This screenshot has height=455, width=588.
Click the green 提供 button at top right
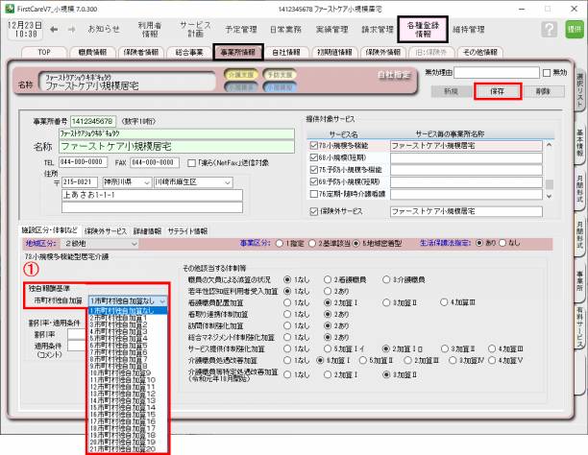click(x=574, y=30)
